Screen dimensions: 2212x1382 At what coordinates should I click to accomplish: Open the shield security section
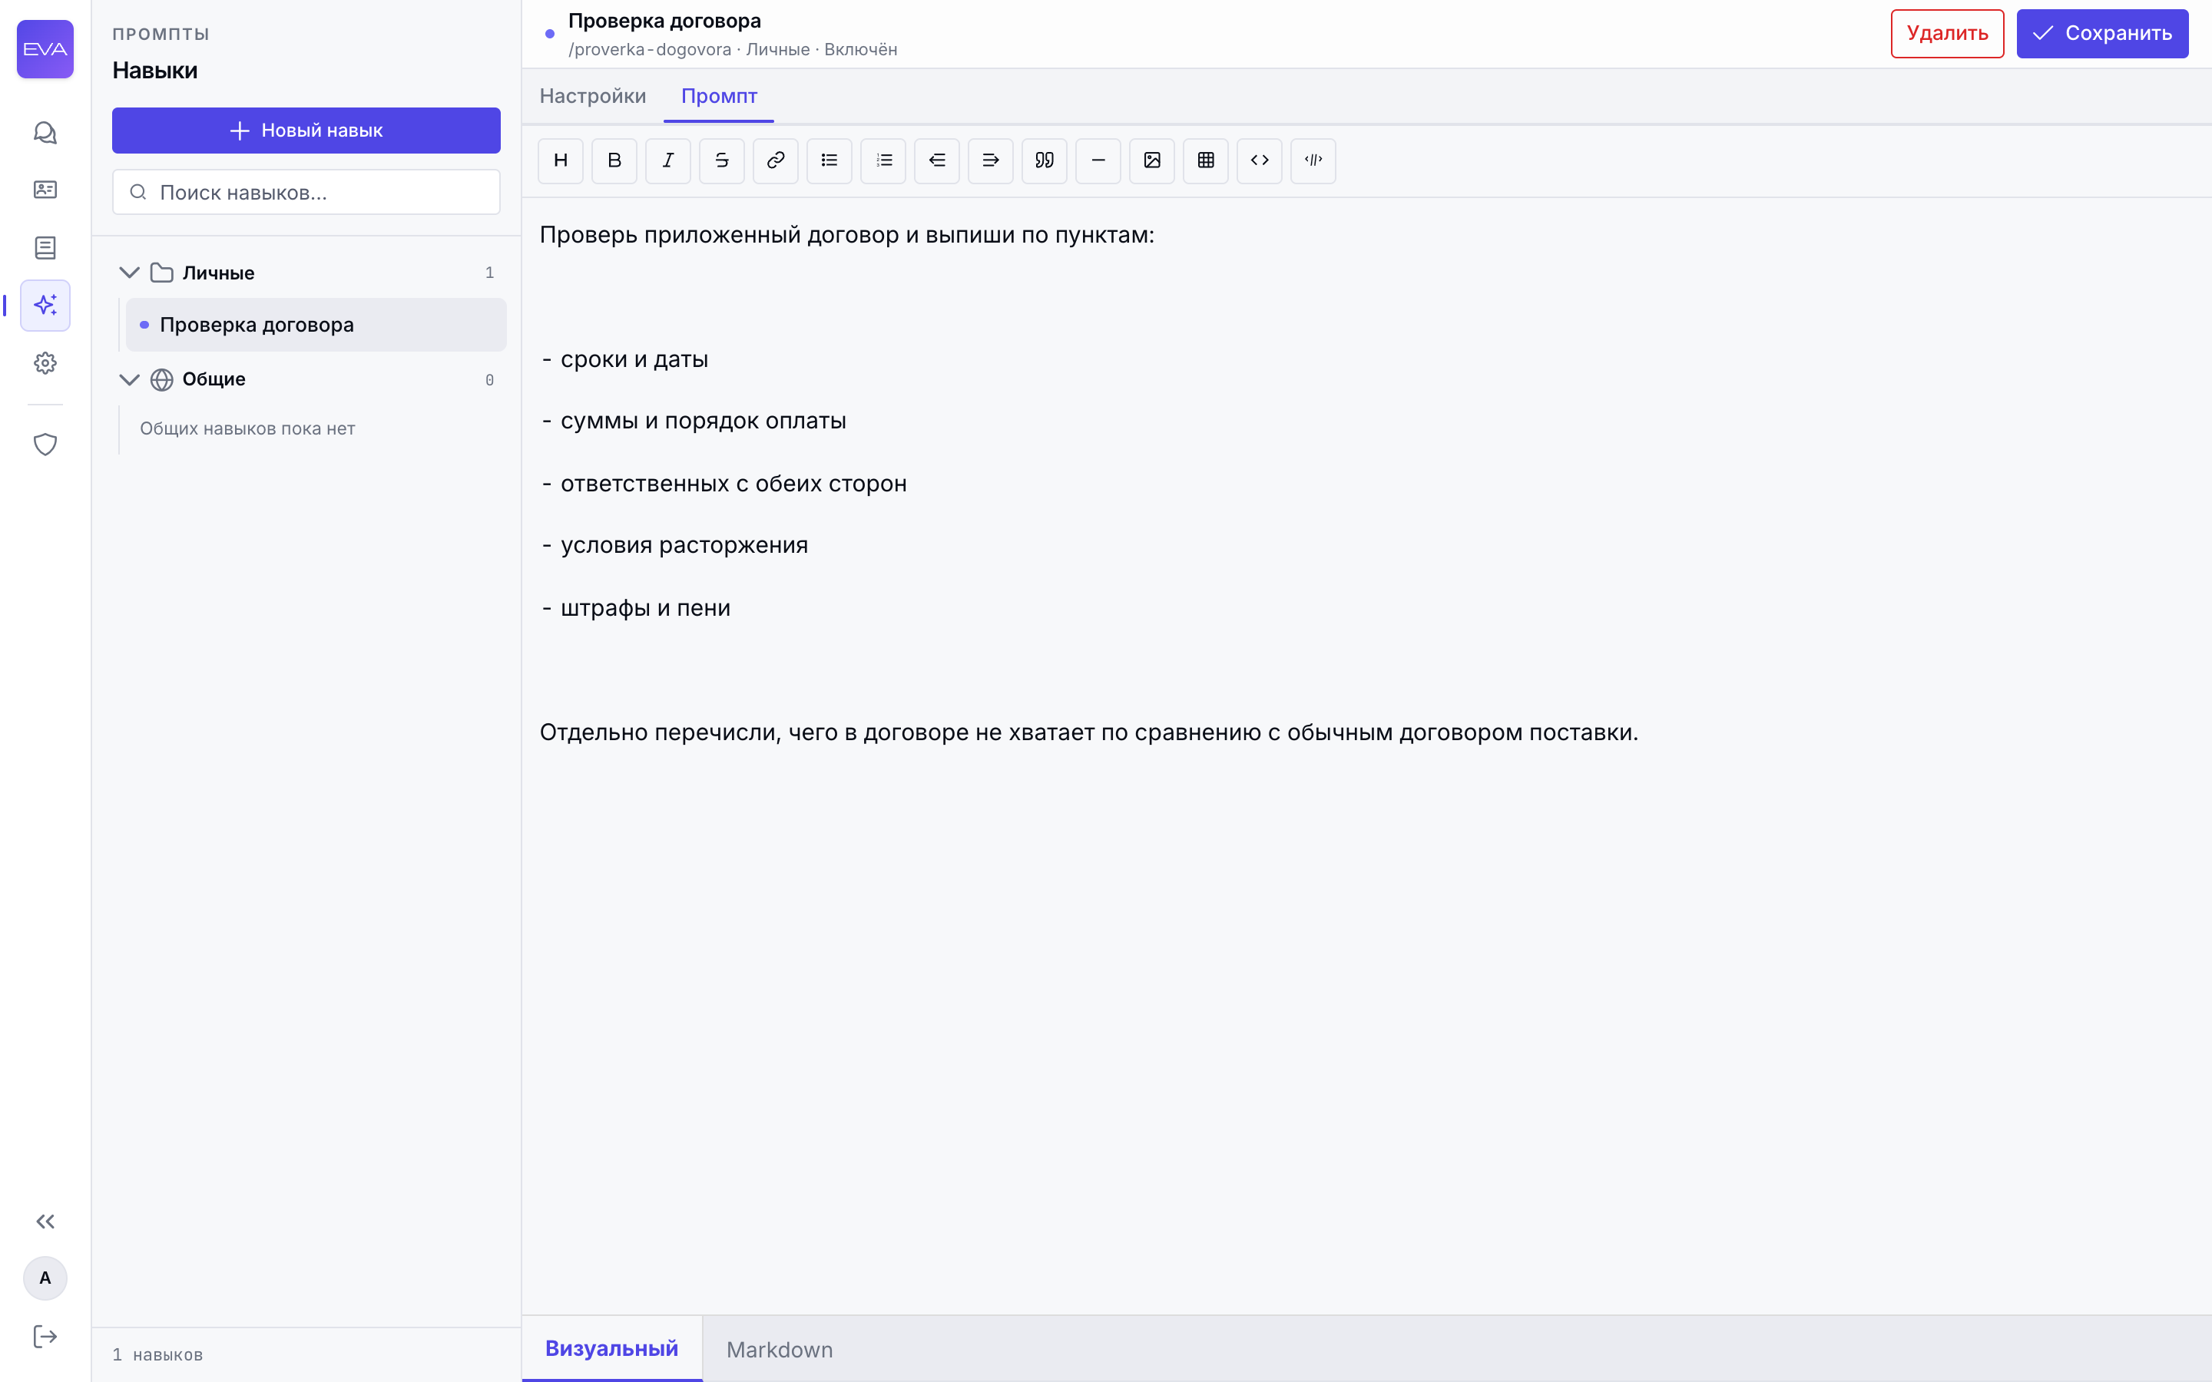pyautogui.click(x=45, y=445)
